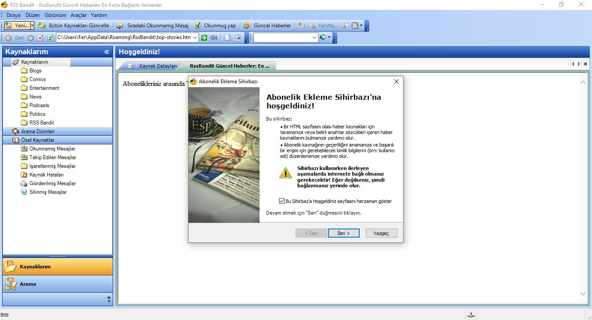This screenshot has width=592, height=320.
Task: Select the Podcasts folder
Action: [x=39, y=105]
